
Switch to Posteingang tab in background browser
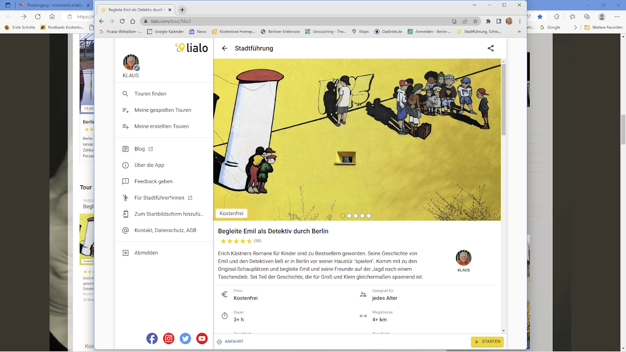[54, 5]
